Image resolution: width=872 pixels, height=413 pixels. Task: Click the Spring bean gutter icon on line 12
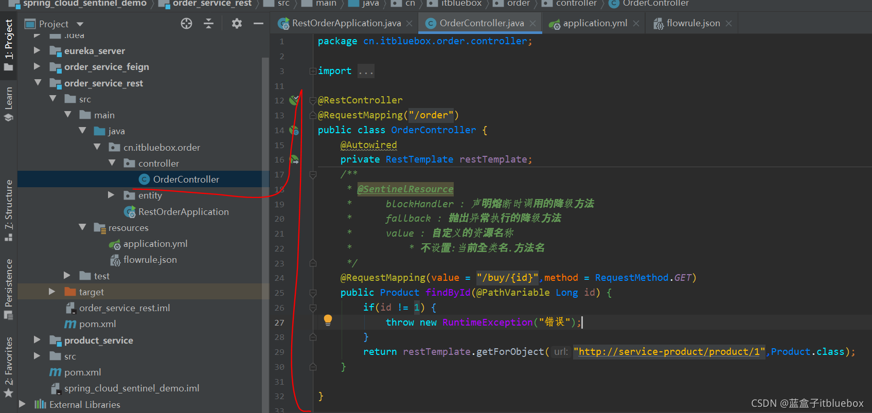click(x=294, y=100)
